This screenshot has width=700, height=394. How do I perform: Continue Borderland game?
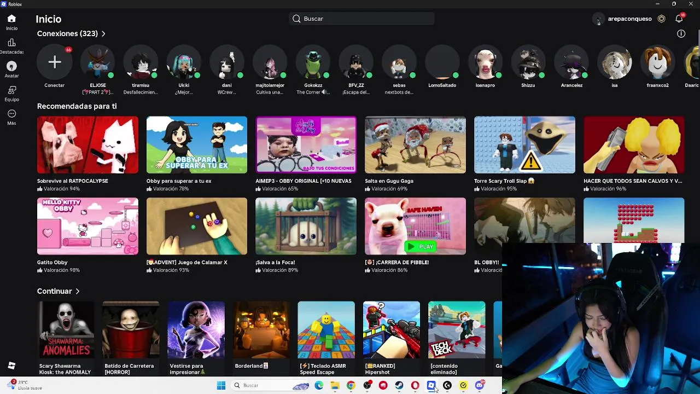[261, 330]
